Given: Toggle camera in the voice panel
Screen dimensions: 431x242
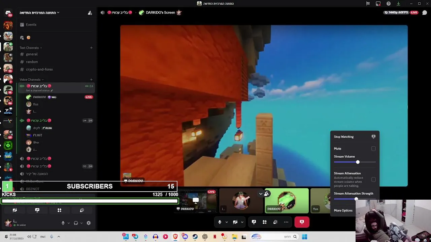Looking at the screenshot, I should tap(15, 210).
